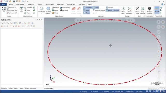166x93 pixels.
Task: Apply Unzoom 80% zoom
Action: [12, 13]
